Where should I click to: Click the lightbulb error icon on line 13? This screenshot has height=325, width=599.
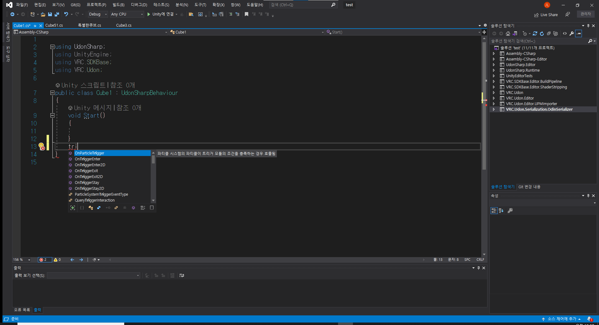(x=41, y=147)
